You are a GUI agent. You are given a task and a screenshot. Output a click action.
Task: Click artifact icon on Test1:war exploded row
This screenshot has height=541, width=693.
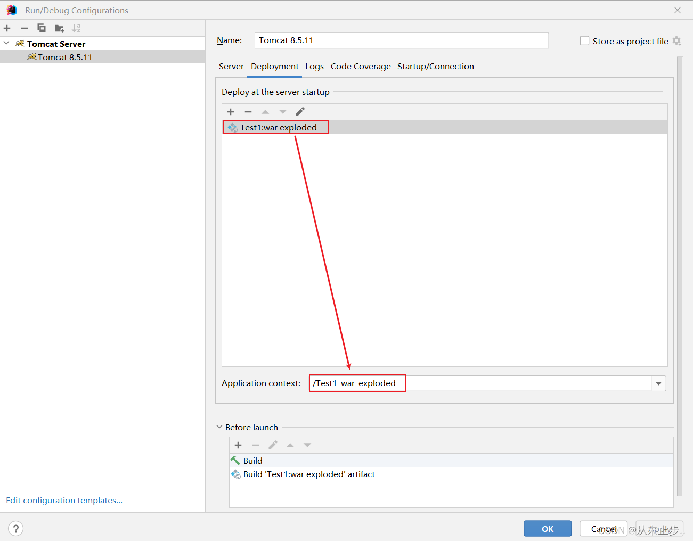pos(232,127)
